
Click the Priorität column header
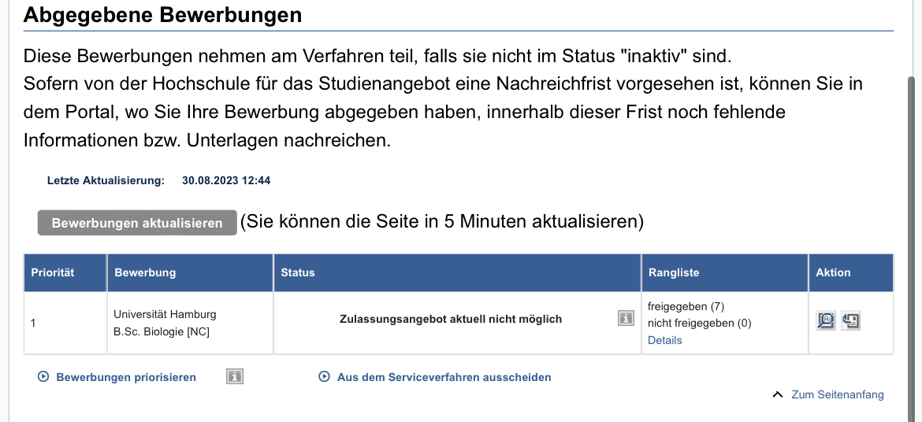point(53,272)
